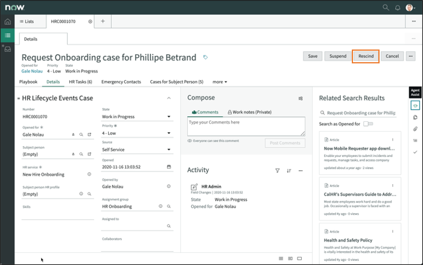Open CalHR's Supervisors Guide article
Image resolution: width=423 pixels, height=265 pixels.
[x=360, y=194]
